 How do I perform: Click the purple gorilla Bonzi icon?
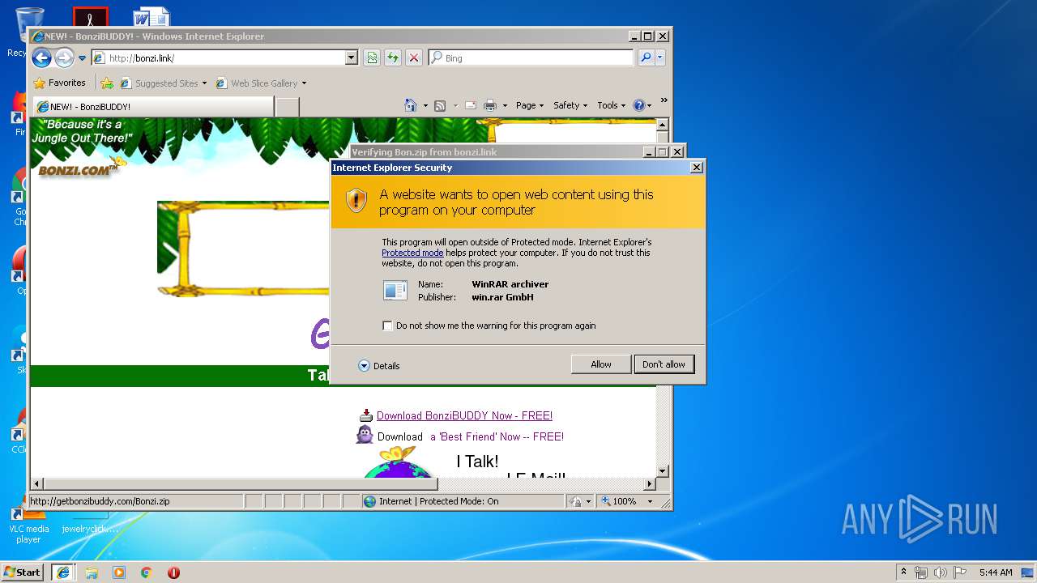click(365, 436)
